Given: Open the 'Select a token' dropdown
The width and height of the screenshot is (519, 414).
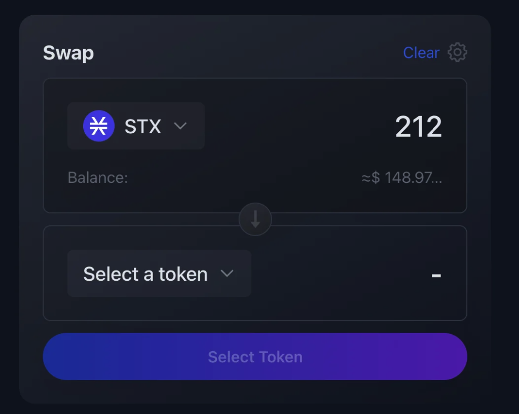Looking at the screenshot, I should tap(159, 273).
